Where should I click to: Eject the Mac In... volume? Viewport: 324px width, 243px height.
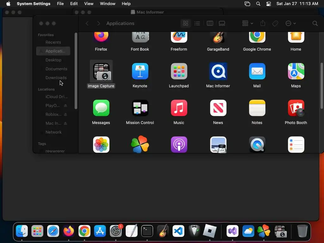[65, 123]
